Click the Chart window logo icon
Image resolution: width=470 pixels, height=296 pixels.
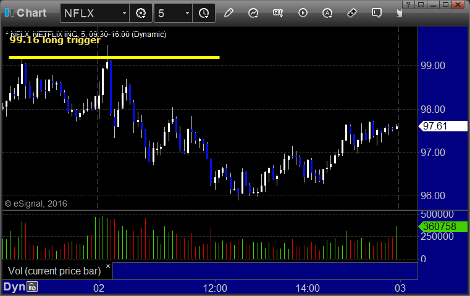coord(9,13)
